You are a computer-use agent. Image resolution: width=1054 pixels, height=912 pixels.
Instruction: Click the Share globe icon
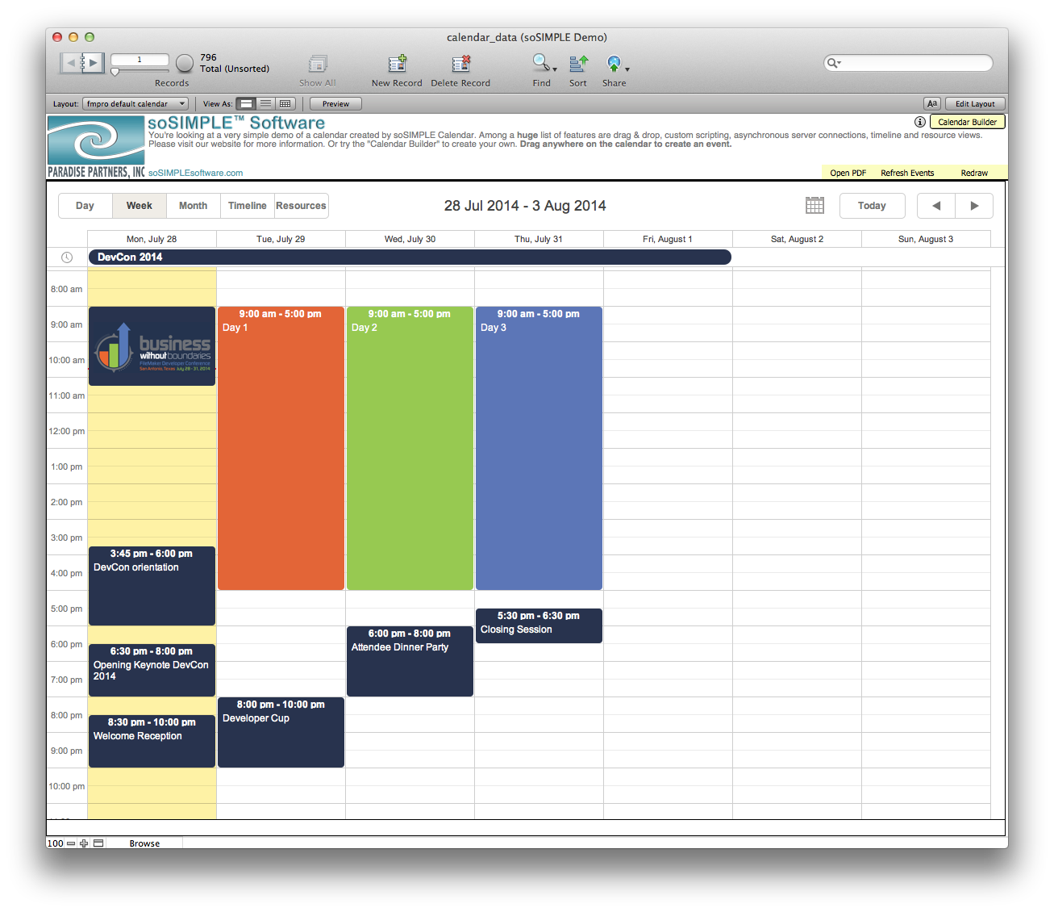click(614, 64)
